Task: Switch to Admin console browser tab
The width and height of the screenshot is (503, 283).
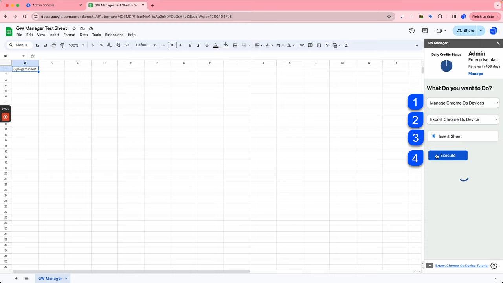Action: coord(54,6)
